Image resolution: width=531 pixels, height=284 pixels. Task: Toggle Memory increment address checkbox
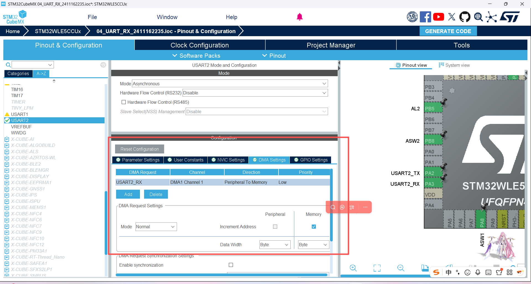(x=314, y=227)
